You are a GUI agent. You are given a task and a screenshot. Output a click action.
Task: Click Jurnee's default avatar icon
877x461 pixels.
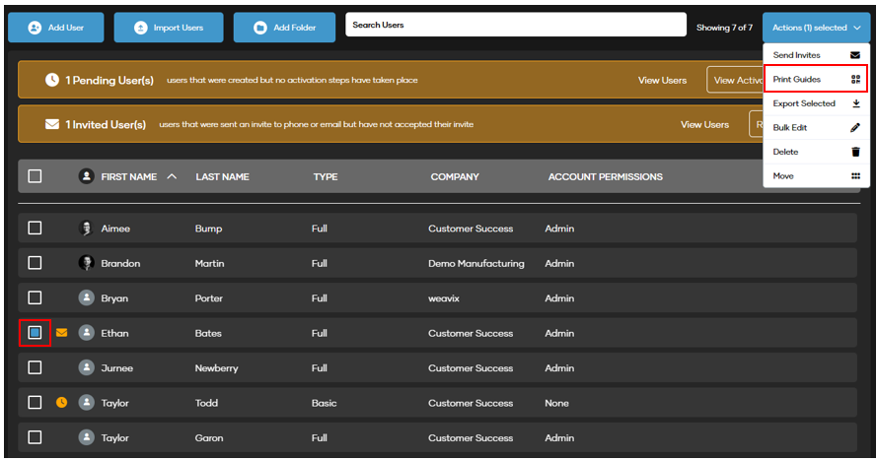coord(86,367)
